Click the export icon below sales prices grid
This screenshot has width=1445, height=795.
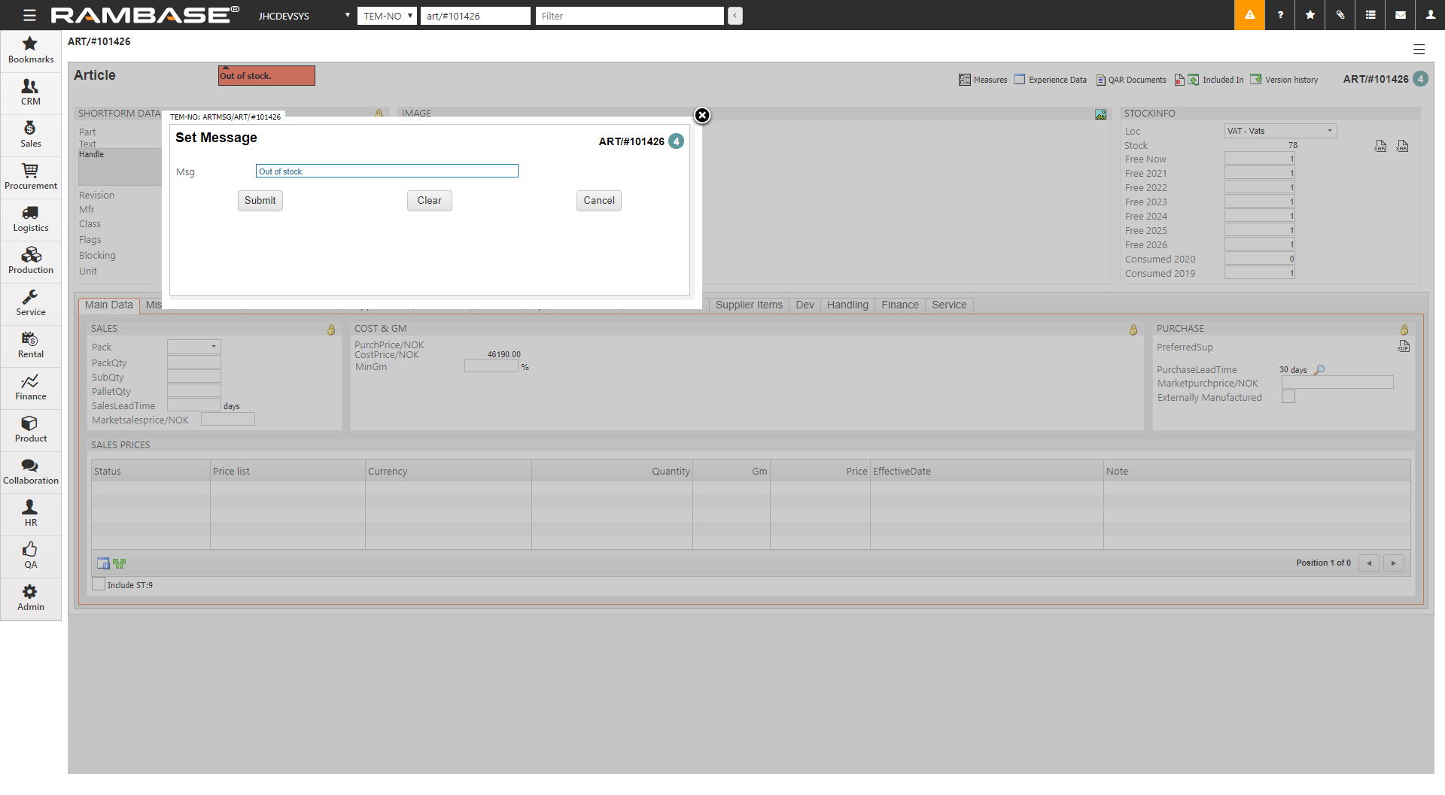point(103,563)
